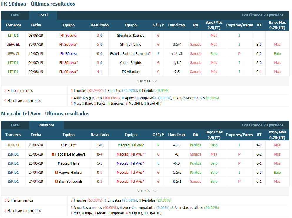The image size is (292, 218).
Task: Open Hapoel Hadera team link
Action: (70, 173)
